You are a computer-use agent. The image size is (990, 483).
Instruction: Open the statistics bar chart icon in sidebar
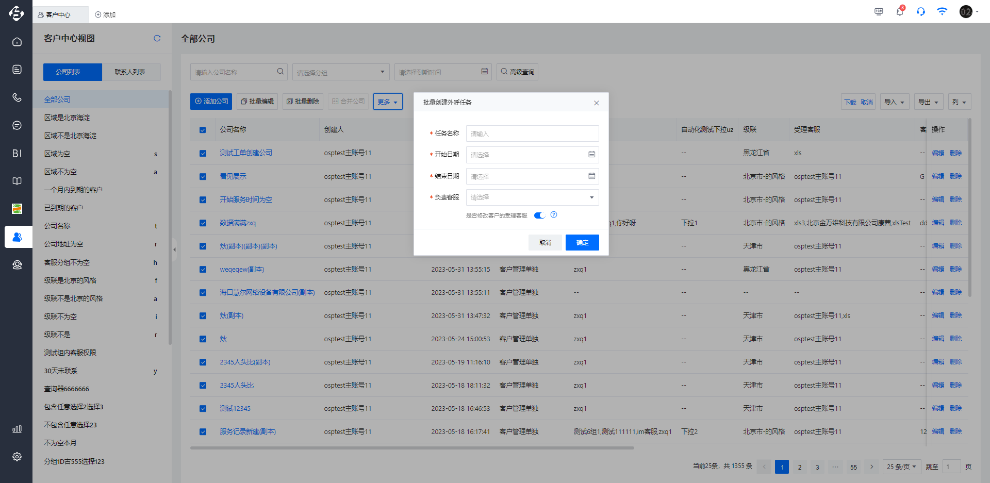(16, 428)
